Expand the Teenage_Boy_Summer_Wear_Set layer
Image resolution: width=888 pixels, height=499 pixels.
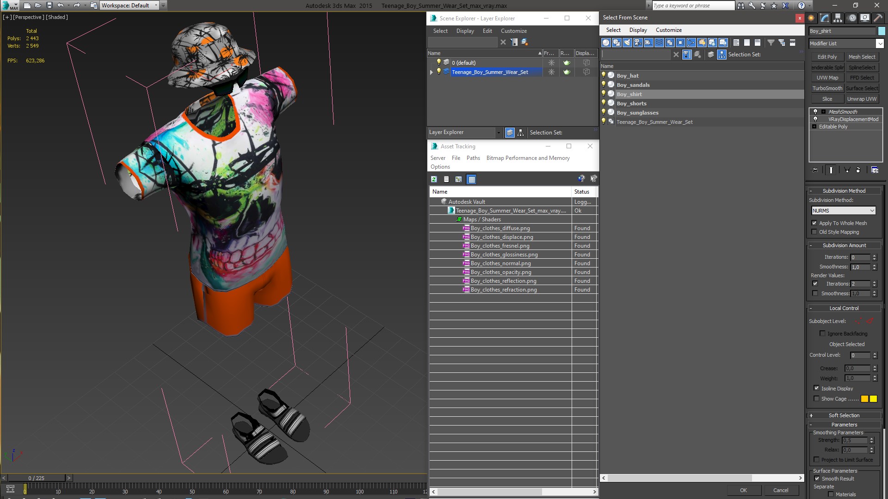tap(432, 72)
